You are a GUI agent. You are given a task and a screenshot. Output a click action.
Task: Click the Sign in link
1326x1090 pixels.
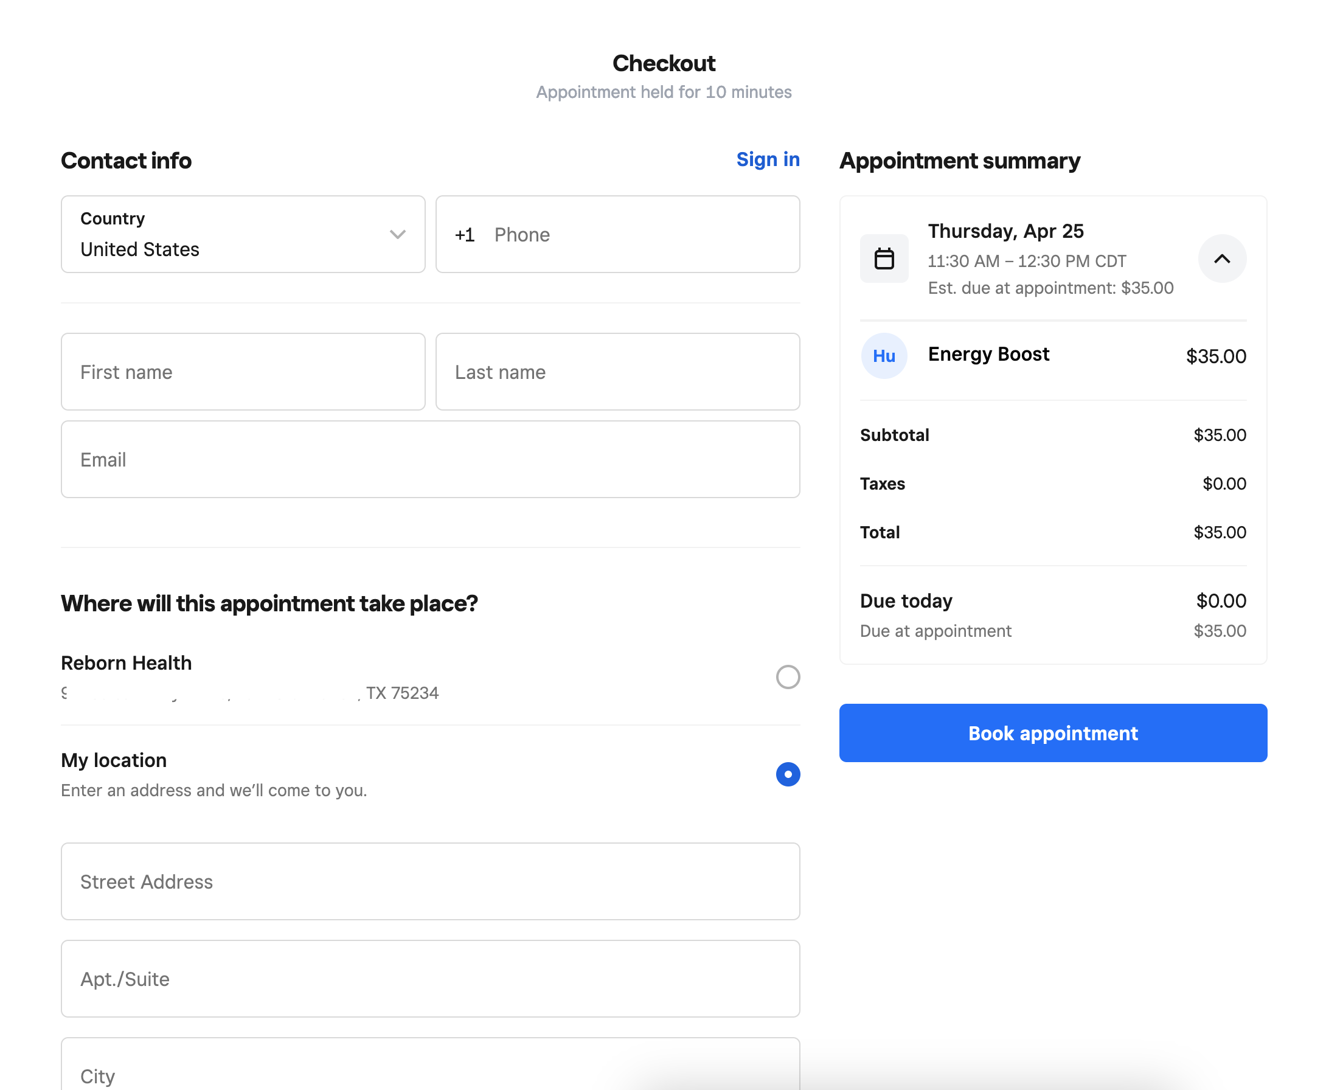click(x=767, y=159)
